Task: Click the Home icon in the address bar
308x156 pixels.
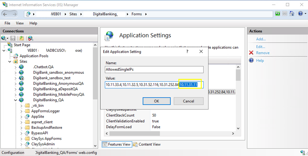Action: pos(291,14)
